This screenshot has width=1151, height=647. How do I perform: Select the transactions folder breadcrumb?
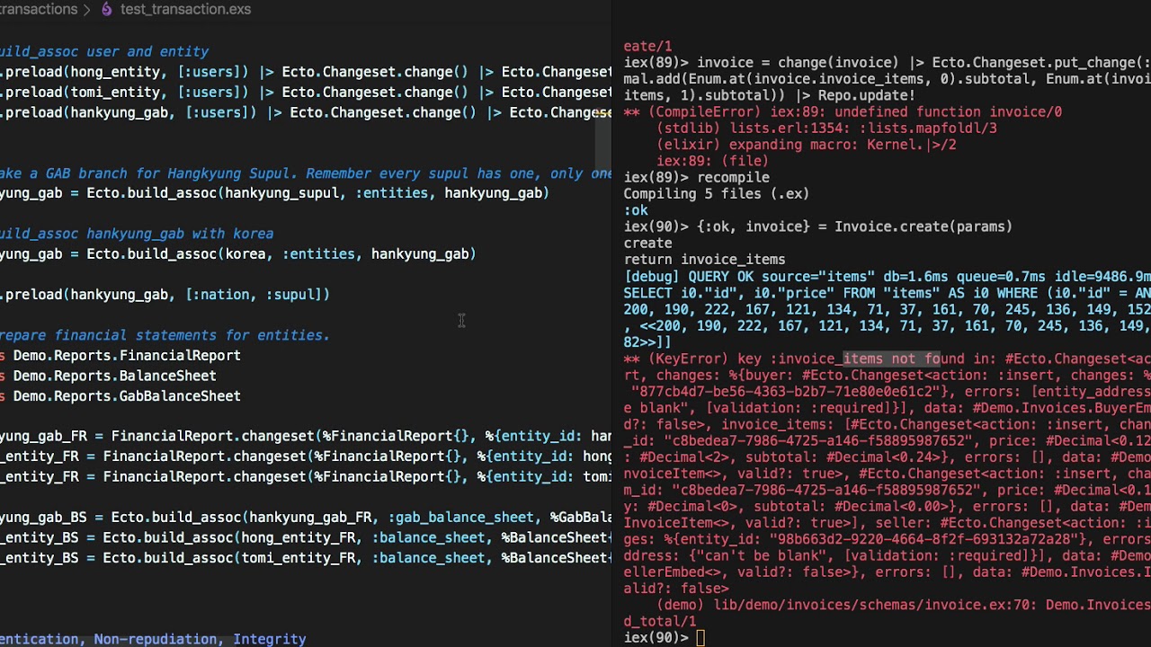tap(39, 9)
